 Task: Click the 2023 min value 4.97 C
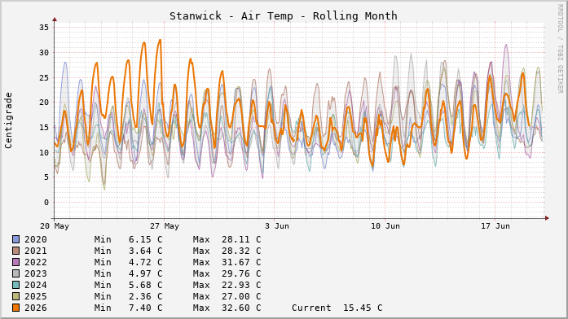coord(145,273)
